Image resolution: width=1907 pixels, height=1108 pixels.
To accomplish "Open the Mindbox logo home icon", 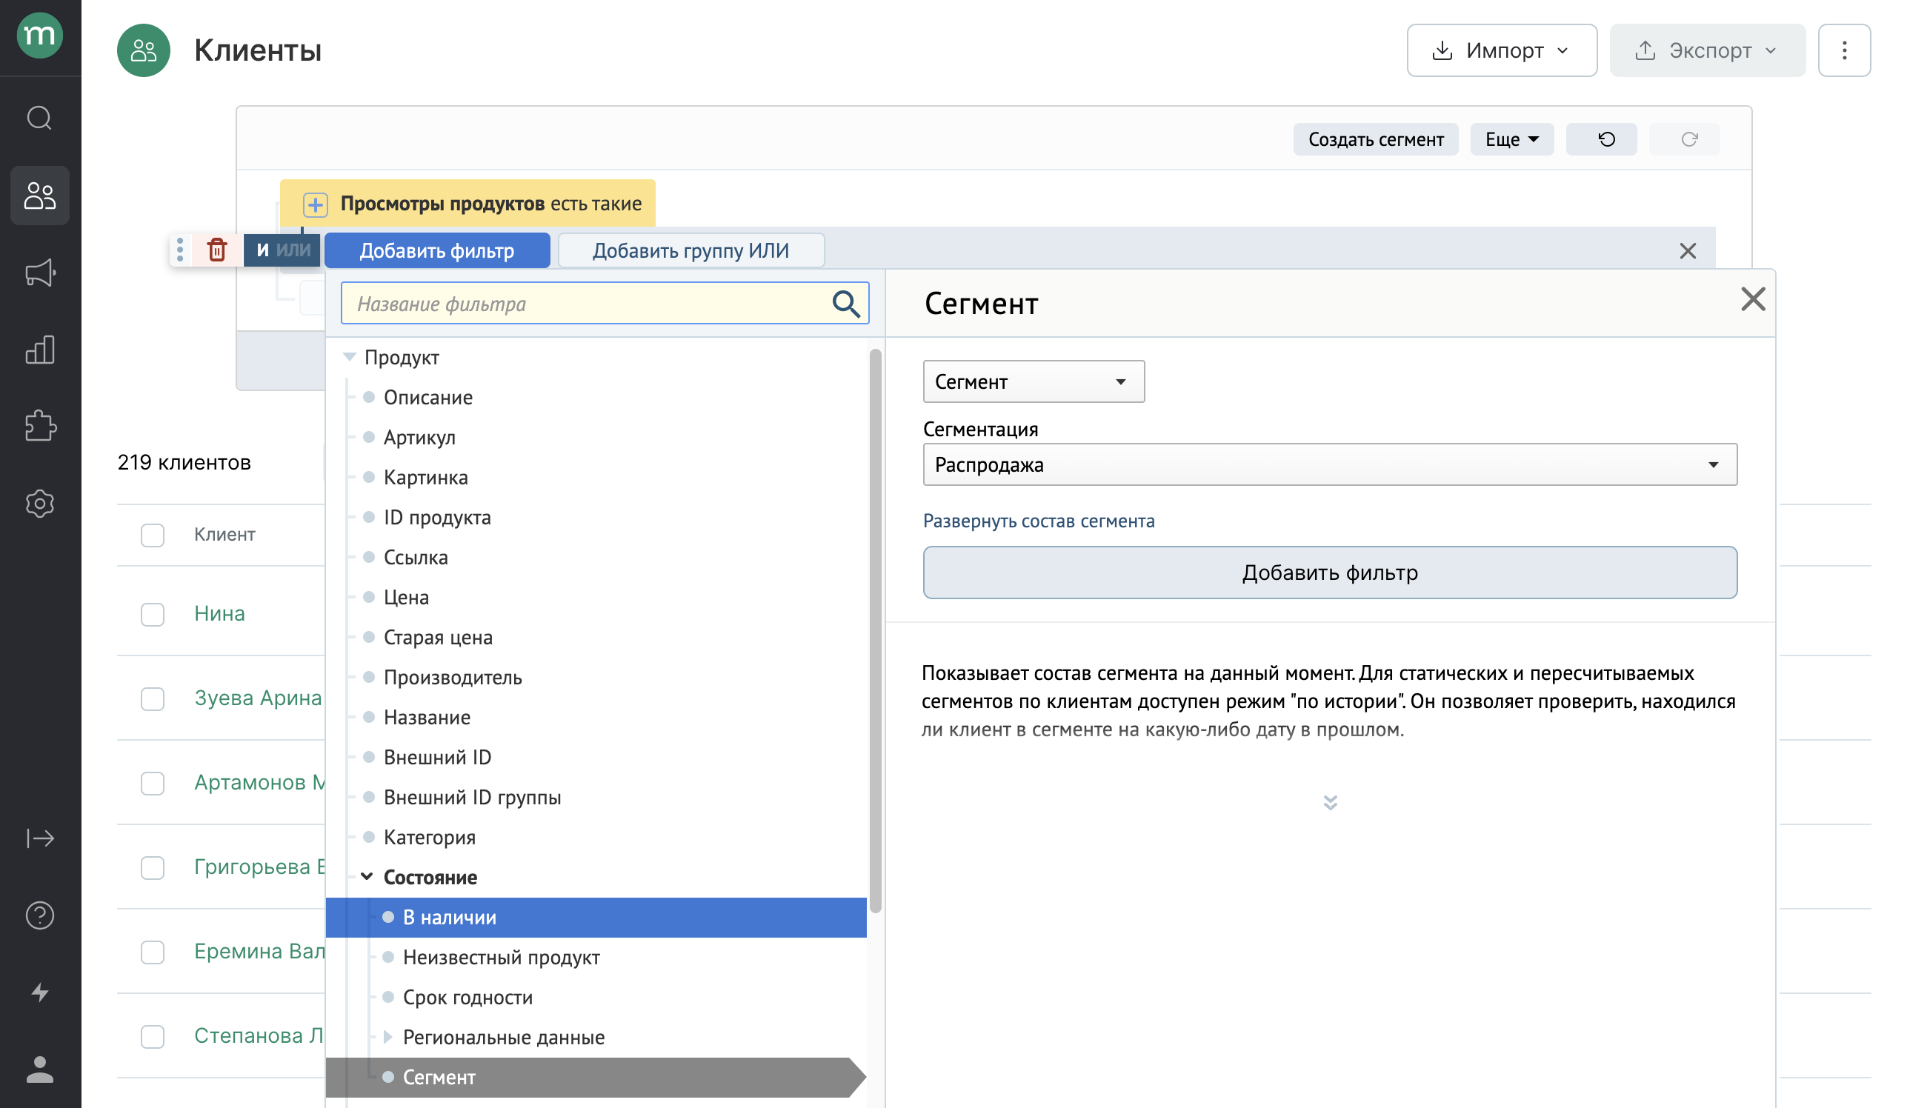I will 39,35.
